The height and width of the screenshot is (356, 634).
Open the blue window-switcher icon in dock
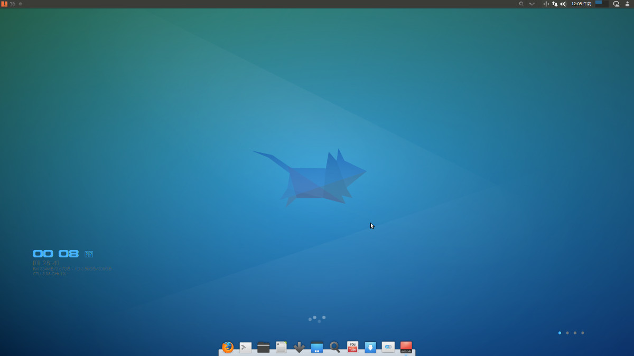[317, 347]
